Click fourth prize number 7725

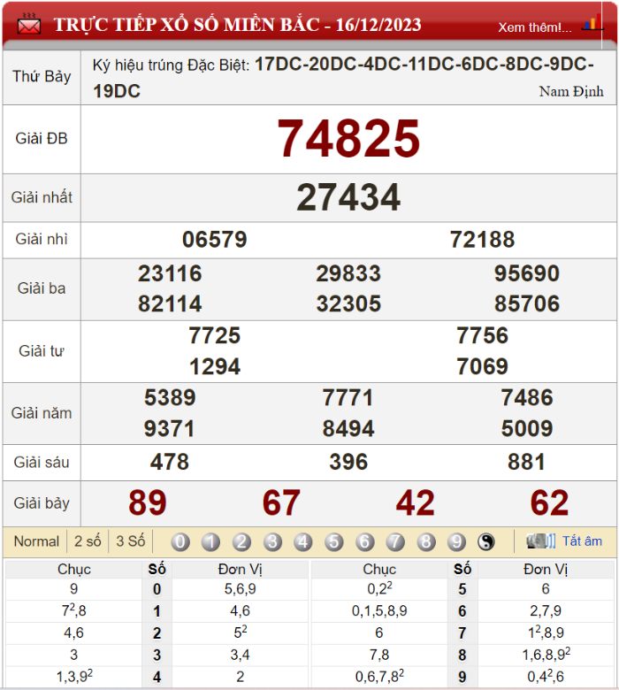215,336
